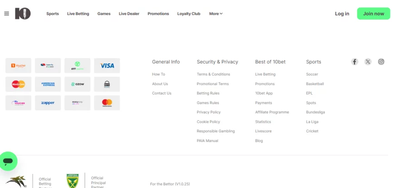This screenshot has height=188, width=399.
Task: Open the Responsible Gambling link
Action: tap(216, 131)
